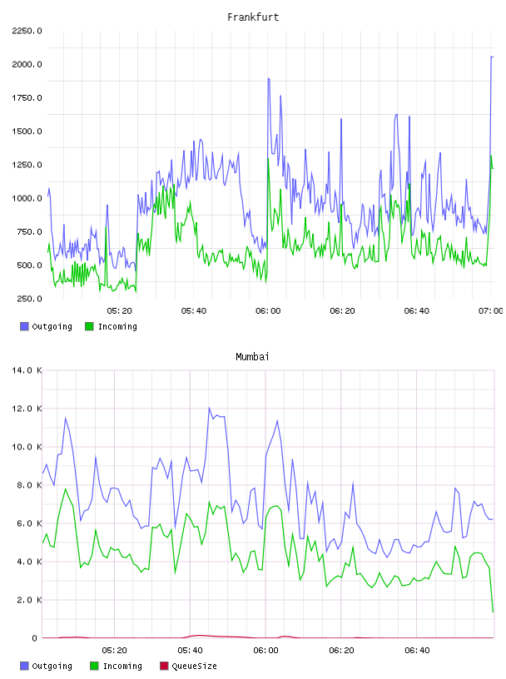Click the 12.0 K y-axis label in Mumbai chart

27,409
